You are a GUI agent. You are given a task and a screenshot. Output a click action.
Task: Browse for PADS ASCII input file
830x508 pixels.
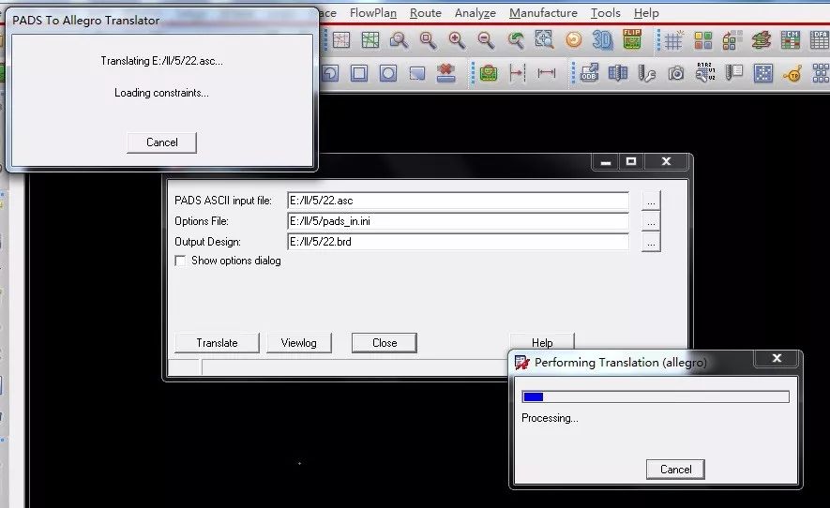pos(651,201)
